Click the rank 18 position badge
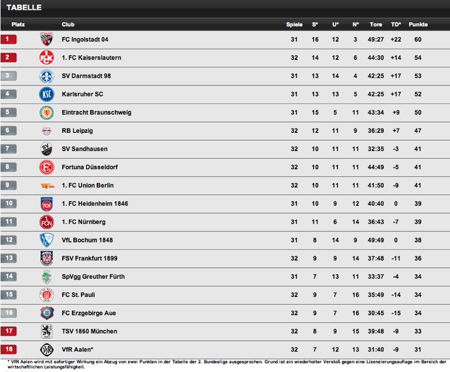450x372 pixels. pos(9,349)
